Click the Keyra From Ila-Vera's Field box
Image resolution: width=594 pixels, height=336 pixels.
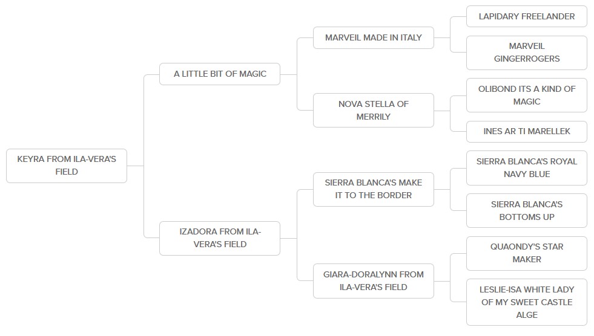point(67,166)
